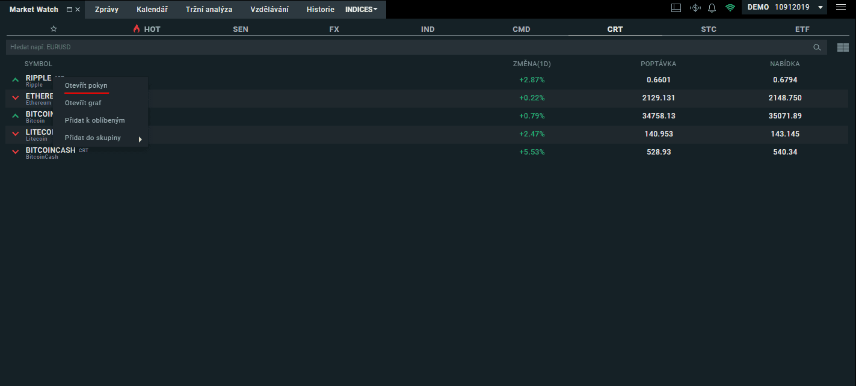
Task: Switch to the STC tab
Action: [x=709, y=29]
